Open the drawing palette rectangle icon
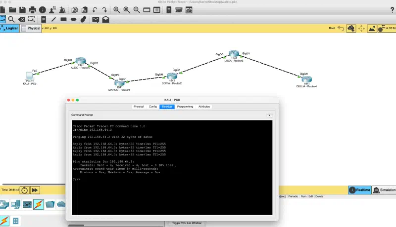 pos(147,10)
